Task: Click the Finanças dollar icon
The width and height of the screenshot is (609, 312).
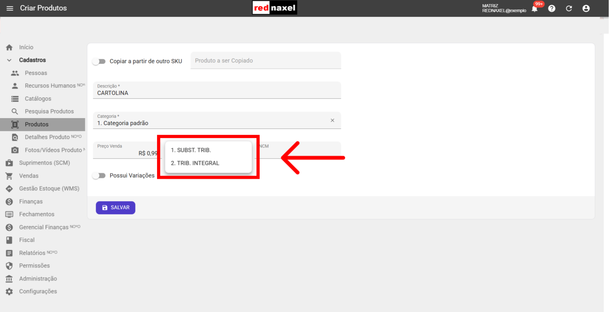Action: pos(9,202)
